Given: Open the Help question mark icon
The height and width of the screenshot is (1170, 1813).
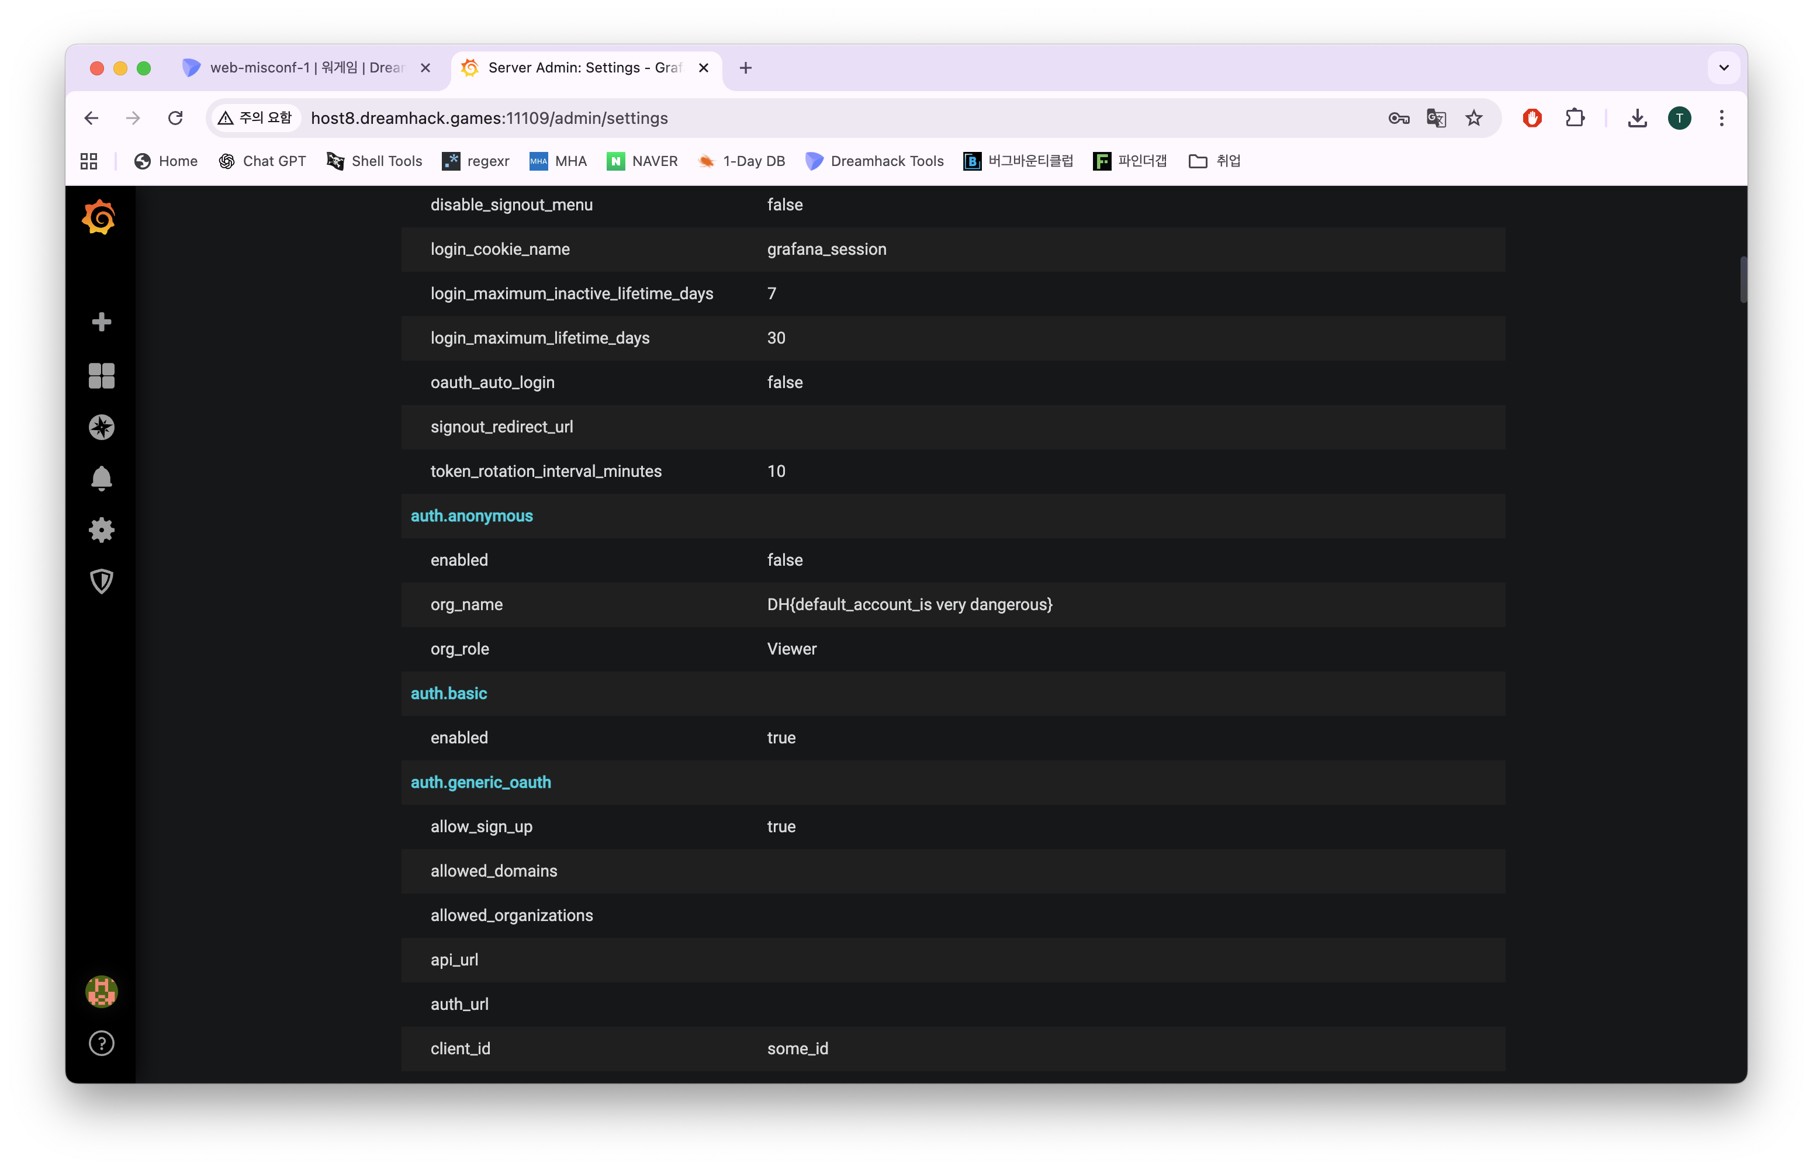Looking at the screenshot, I should (x=101, y=1043).
